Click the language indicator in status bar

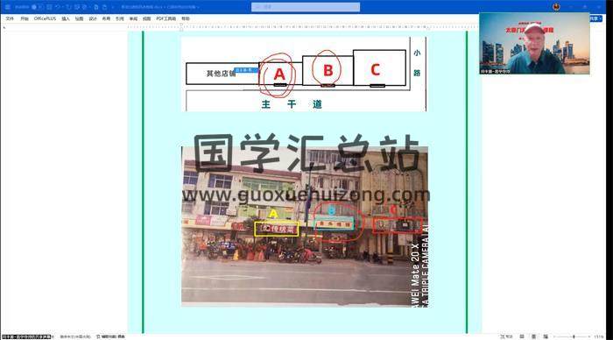coord(75,336)
